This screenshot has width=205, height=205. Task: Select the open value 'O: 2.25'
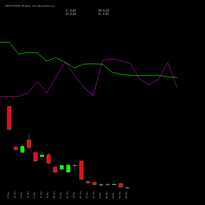coord(71,14)
